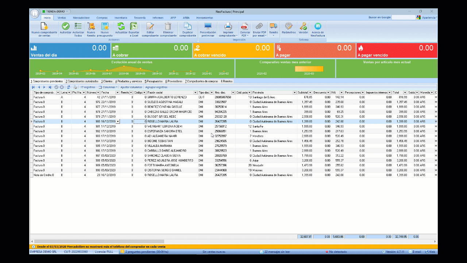The height and width of the screenshot is (263, 467).
Task: Click the horizontal scrollbar below the grid
Action: click(99, 241)
